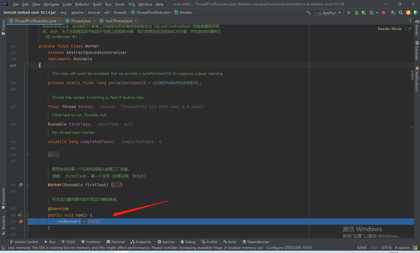
Task: Start debugging with the bug icon
Action: (356, 13)
